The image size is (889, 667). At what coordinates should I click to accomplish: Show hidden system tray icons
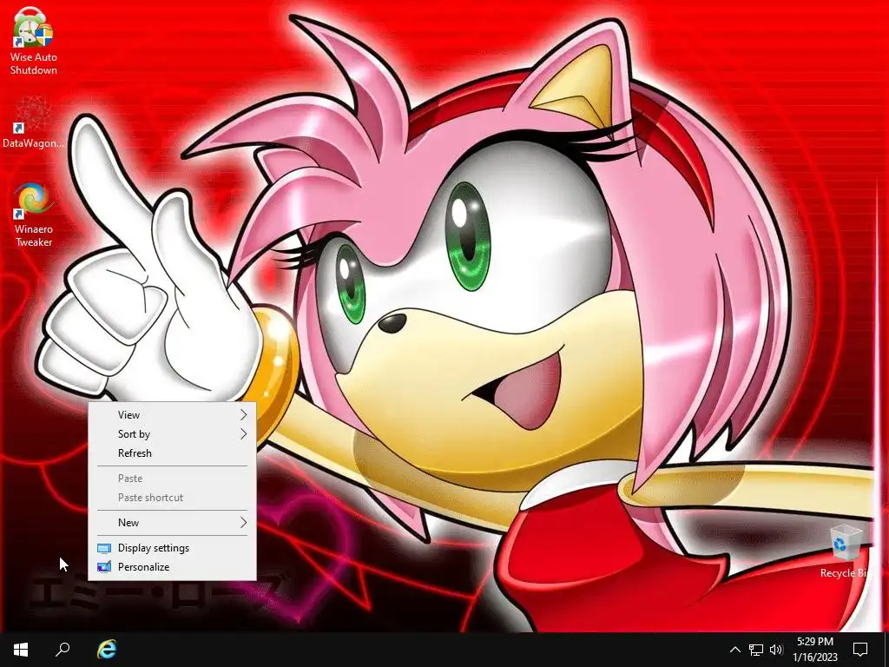click(734, 650)
